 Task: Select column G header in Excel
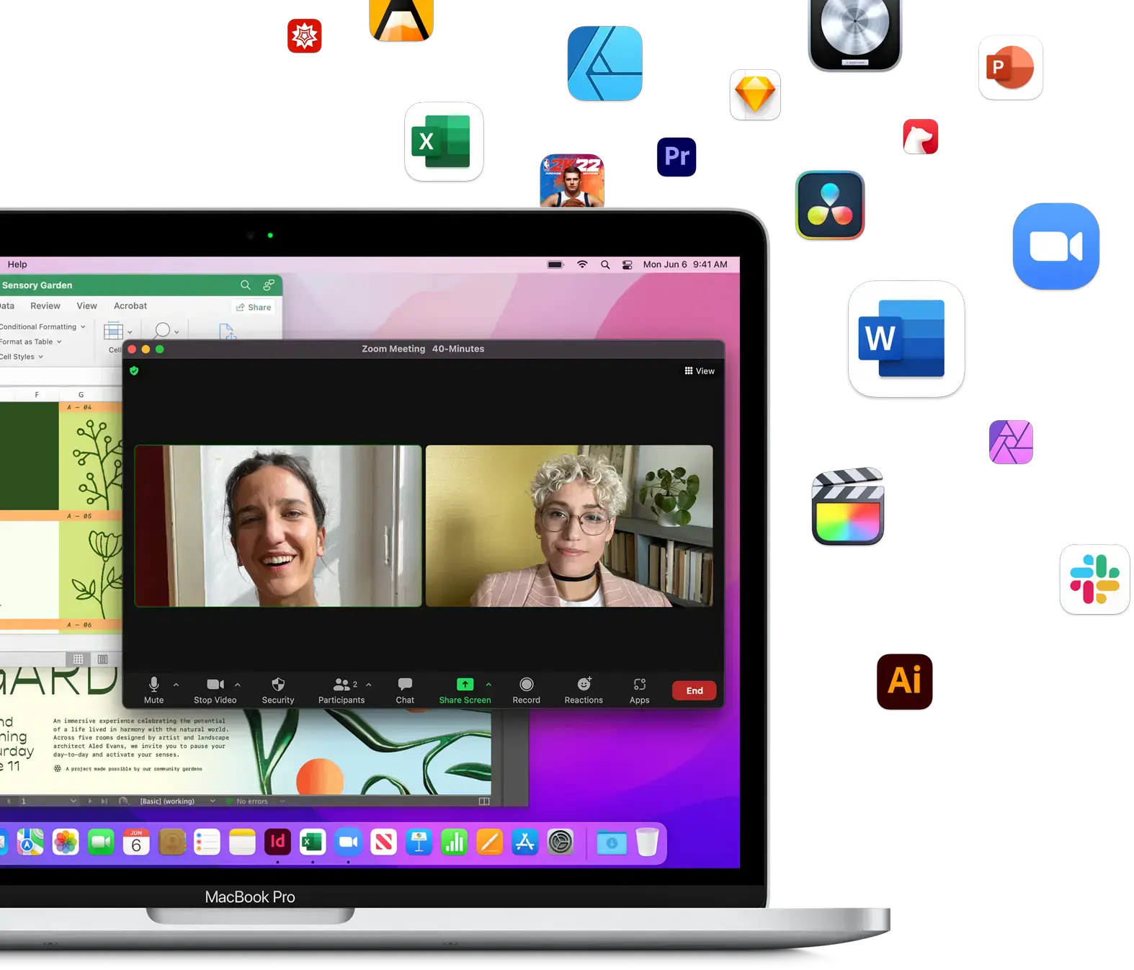81,394
